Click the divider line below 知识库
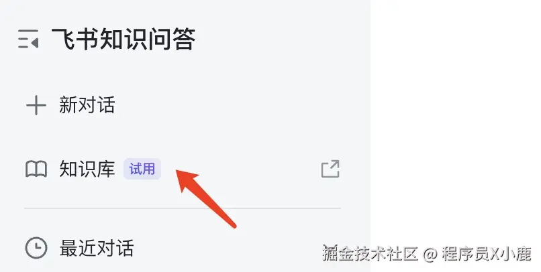This screenshot has width=541, height=272. click(x=183, y=208)
